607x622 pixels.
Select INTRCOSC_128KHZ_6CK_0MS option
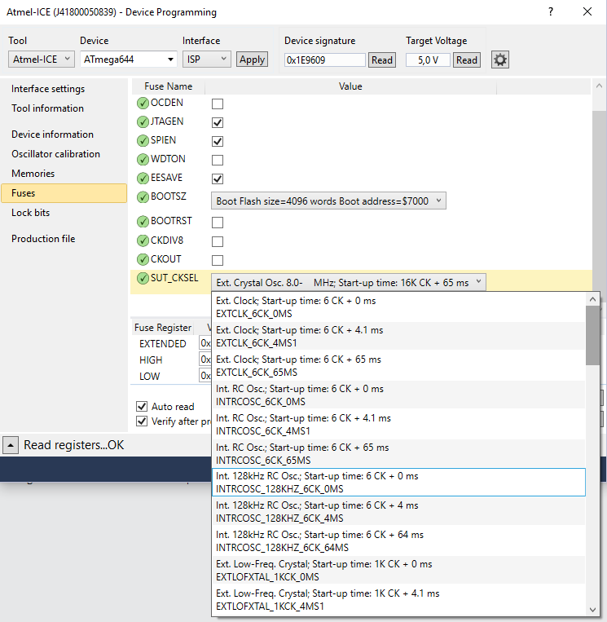click(x=399, y=482)
